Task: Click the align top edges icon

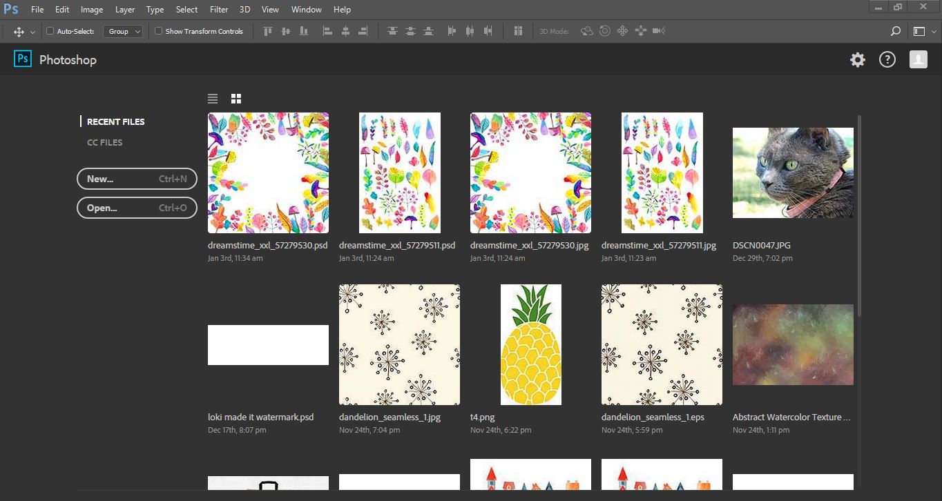Action: click(267, 31)
